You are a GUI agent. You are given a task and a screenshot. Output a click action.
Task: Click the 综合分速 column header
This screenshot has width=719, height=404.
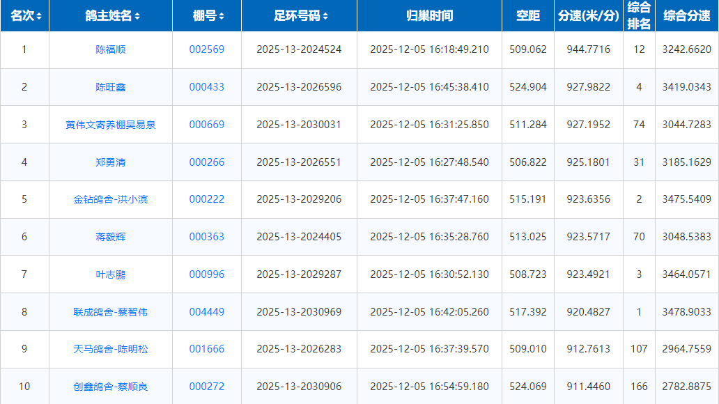686,15
